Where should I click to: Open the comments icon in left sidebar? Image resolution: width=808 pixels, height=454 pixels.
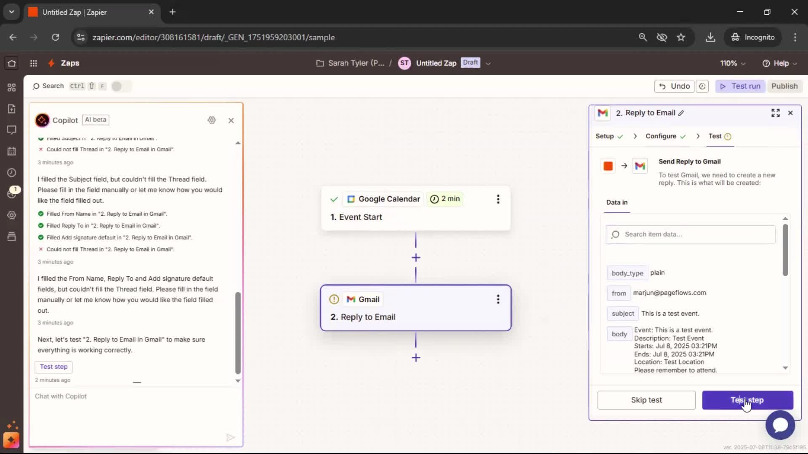point(11,130)
